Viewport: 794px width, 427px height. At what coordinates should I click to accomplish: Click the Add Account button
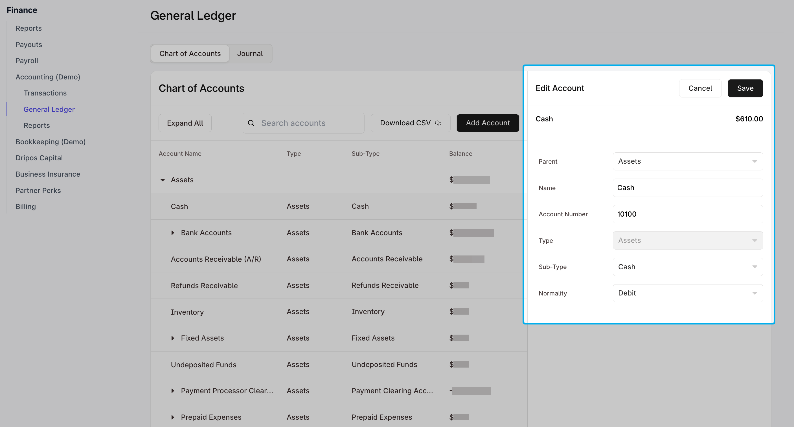488,123
